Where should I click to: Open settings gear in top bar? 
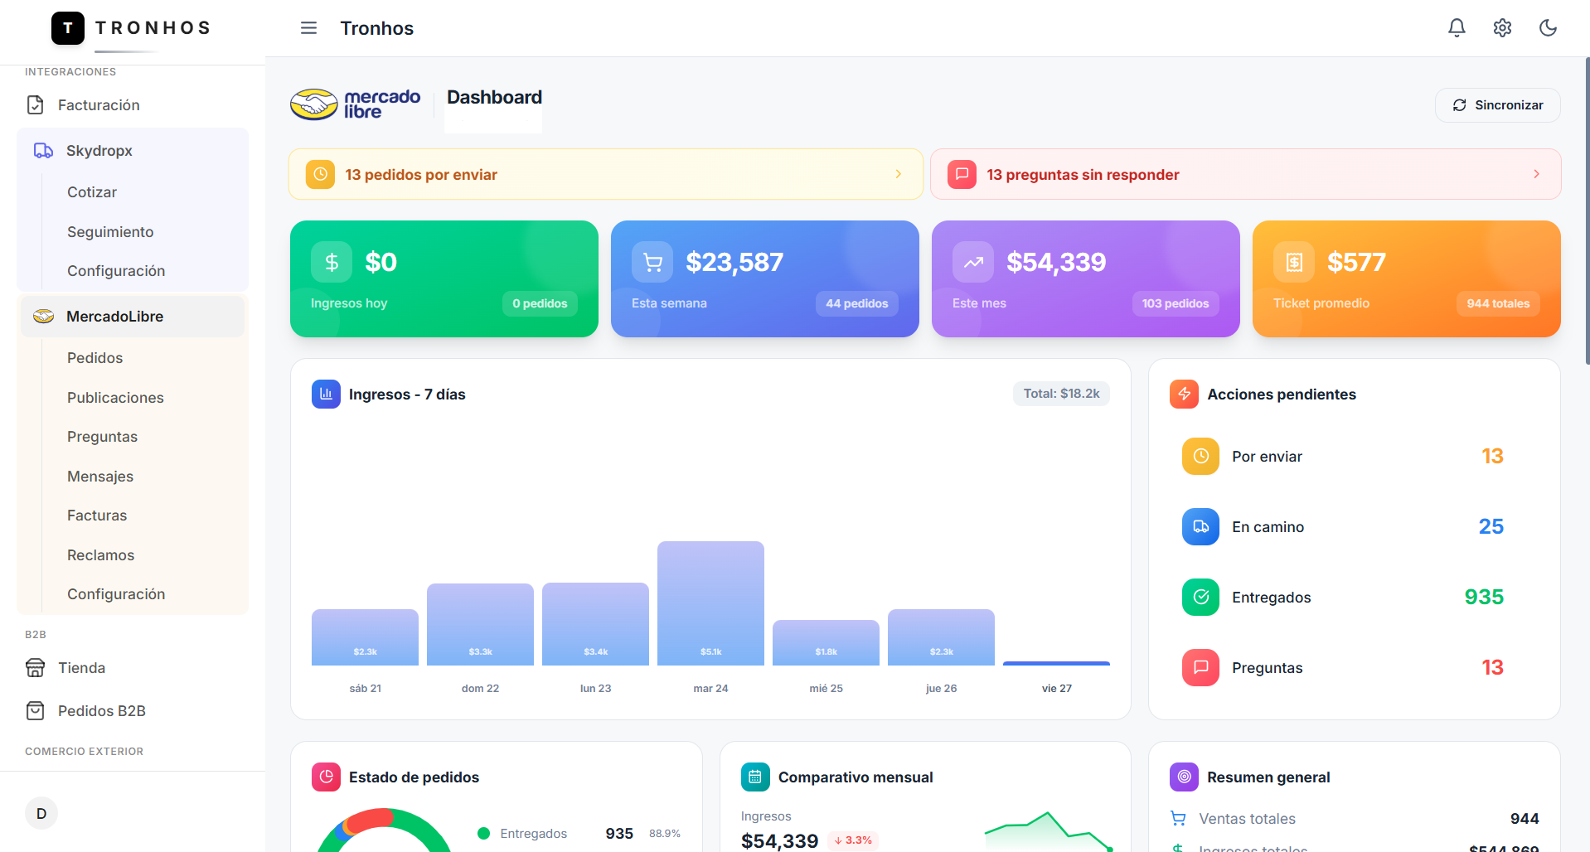(1502, 28)
